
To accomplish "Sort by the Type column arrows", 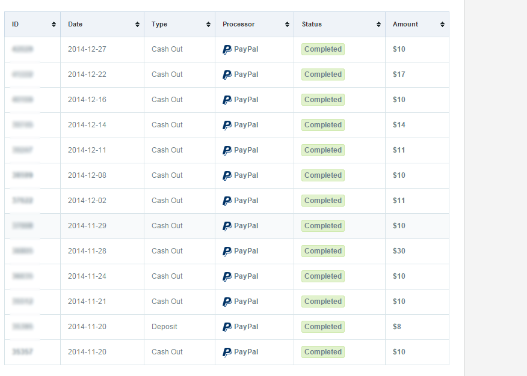I will (208, 25).
